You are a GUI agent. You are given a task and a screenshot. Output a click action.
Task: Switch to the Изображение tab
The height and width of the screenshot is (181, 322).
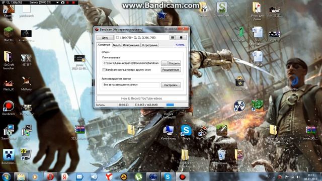click(131, 45)
